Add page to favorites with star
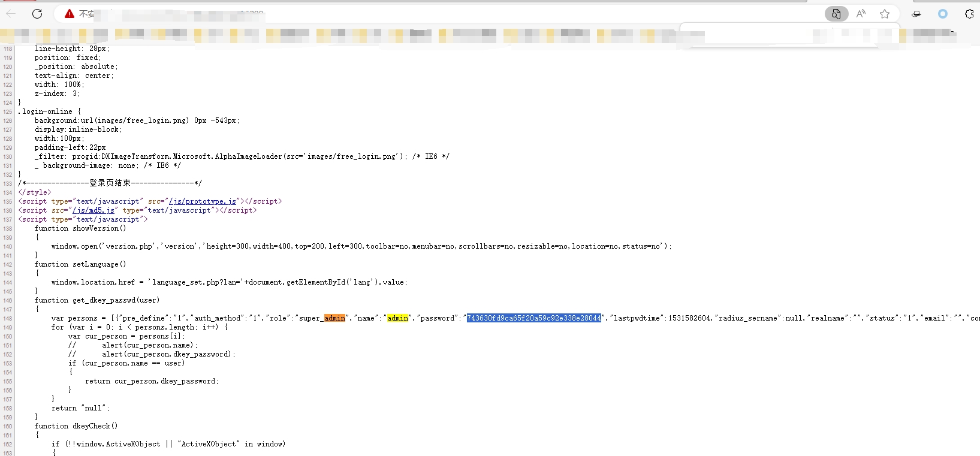This screenshot has width=980, height=456. point(885,14)
